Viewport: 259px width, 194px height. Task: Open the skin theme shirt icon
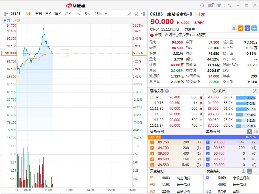click(219, 5)
